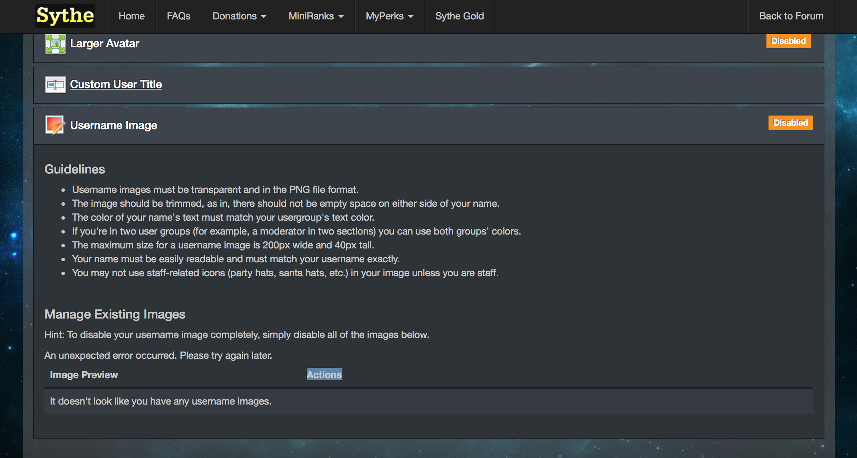Click the Back to Forum link

pyautogui.click(x=791, y=16)
